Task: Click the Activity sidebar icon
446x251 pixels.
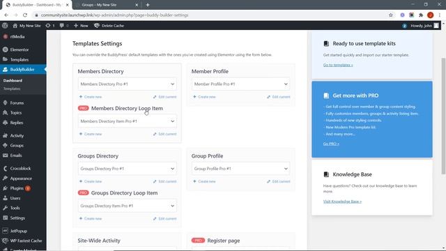Action: coord(5,136)
